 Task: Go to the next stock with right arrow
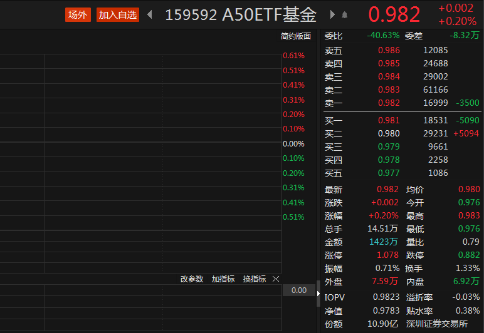[x=332, y=14]
